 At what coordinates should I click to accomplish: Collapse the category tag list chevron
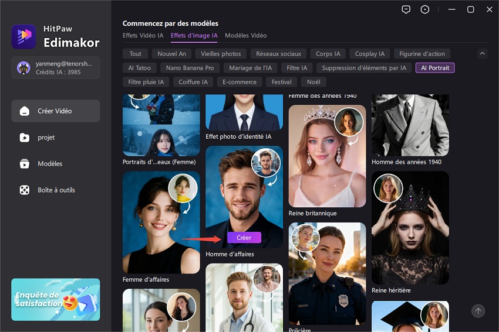click(x=483, y=54)
